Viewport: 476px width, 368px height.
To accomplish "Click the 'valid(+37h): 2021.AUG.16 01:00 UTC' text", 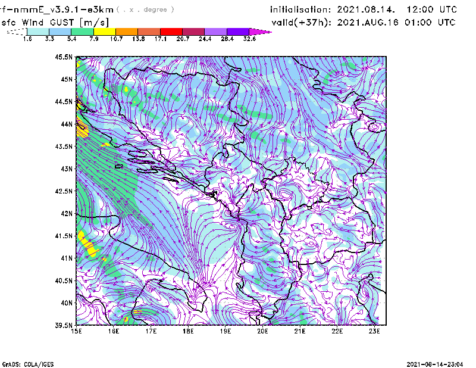I will 364,23.
